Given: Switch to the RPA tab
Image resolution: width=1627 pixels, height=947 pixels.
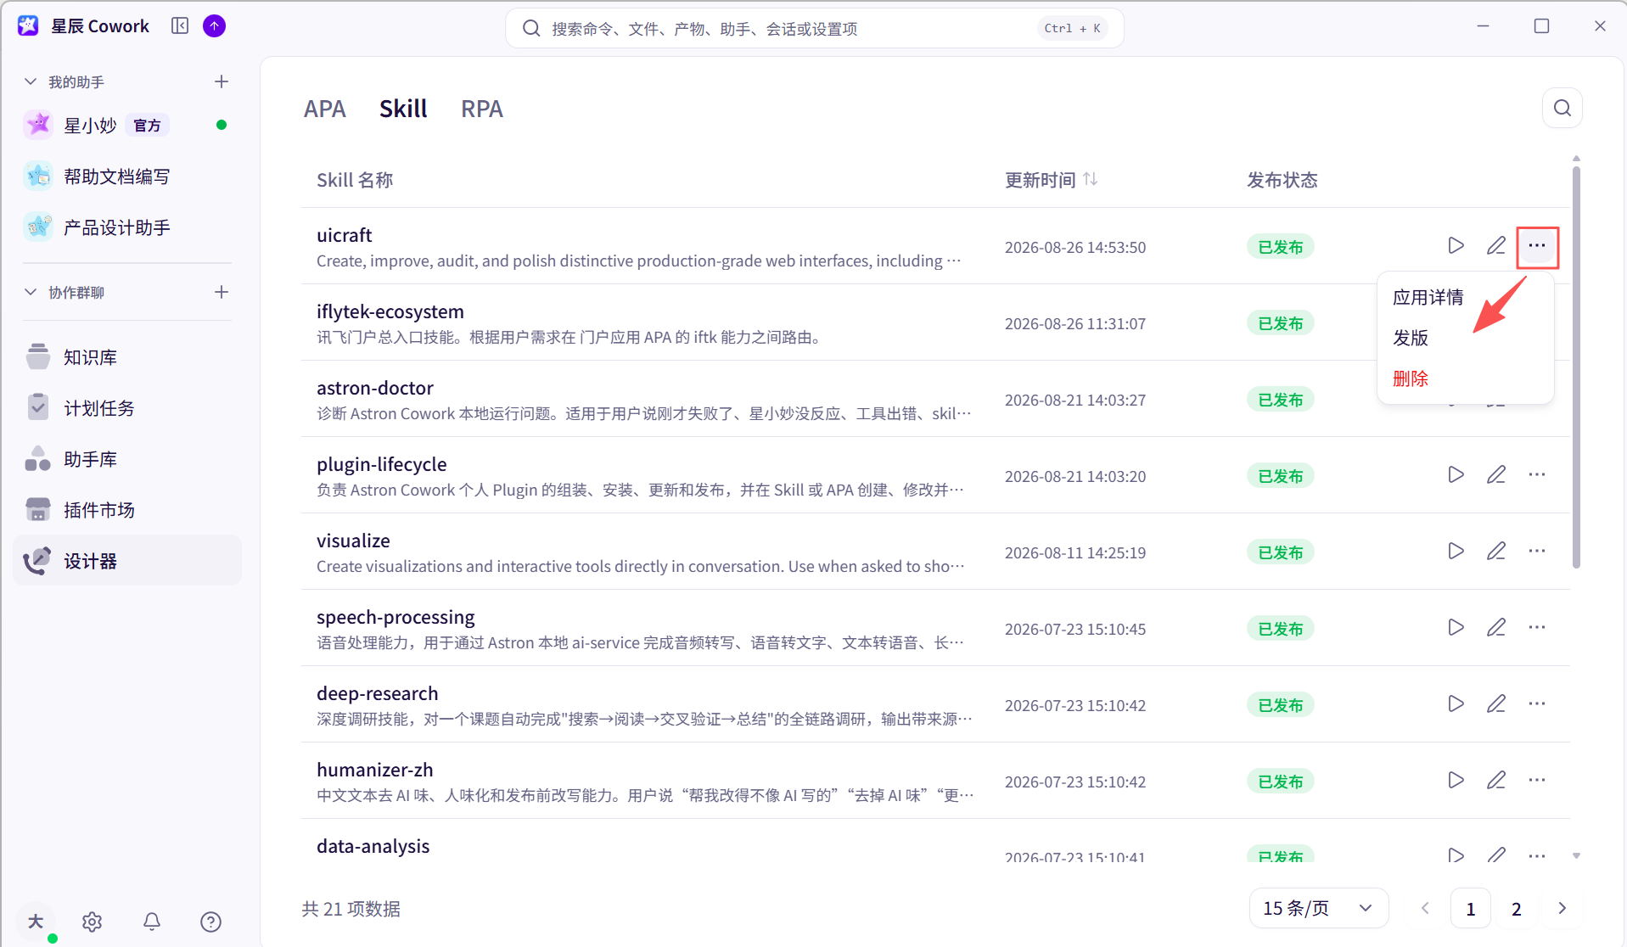Looking at the screenshot, I should click(x=482, y=109).
